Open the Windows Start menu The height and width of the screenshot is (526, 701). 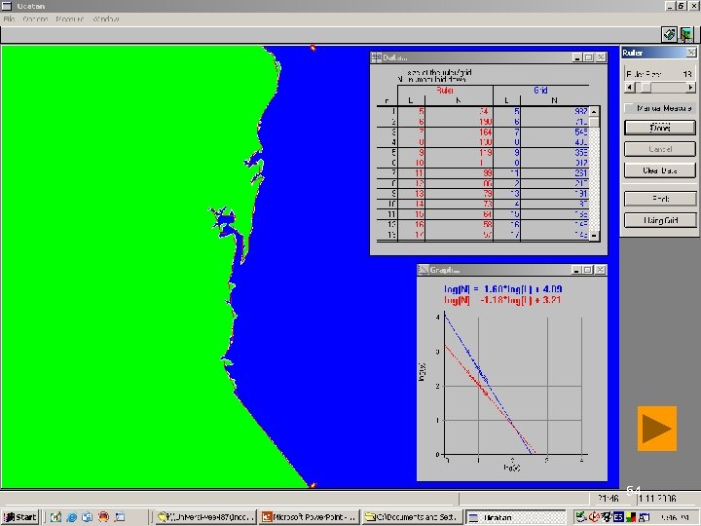click(19, 517)
